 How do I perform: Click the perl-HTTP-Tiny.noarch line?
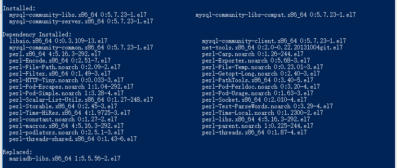pyautogui.click(x=66, y=80)
